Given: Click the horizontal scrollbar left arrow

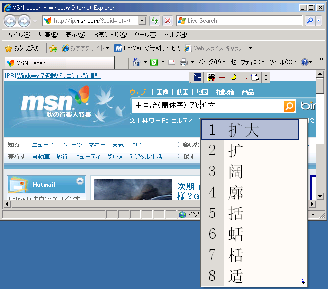Looking at the screenshot, I should pos(7,204).
